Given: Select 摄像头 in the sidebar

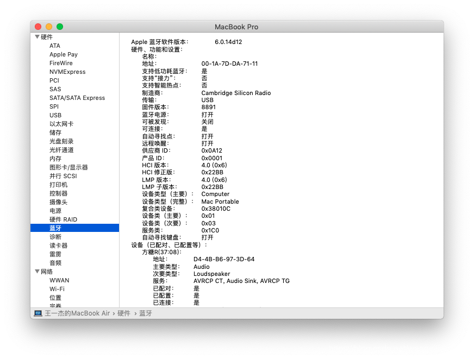Looking at the screenshot, I should pos(58,202).
